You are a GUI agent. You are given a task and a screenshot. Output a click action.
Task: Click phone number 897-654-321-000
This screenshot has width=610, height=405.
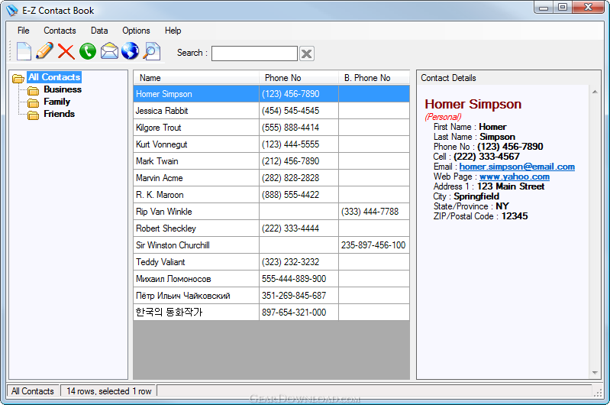294,312
